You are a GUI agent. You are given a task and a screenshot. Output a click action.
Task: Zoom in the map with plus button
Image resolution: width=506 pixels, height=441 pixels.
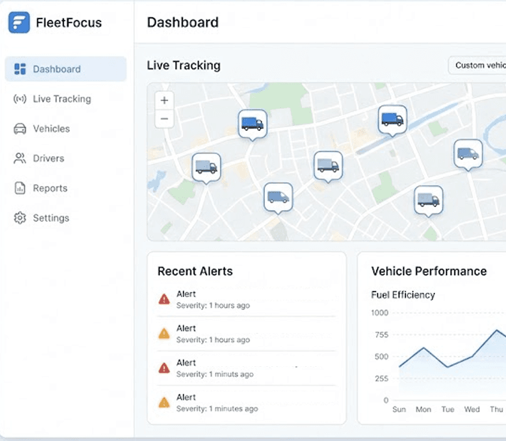pyautogui.click(x=164, y=100)
